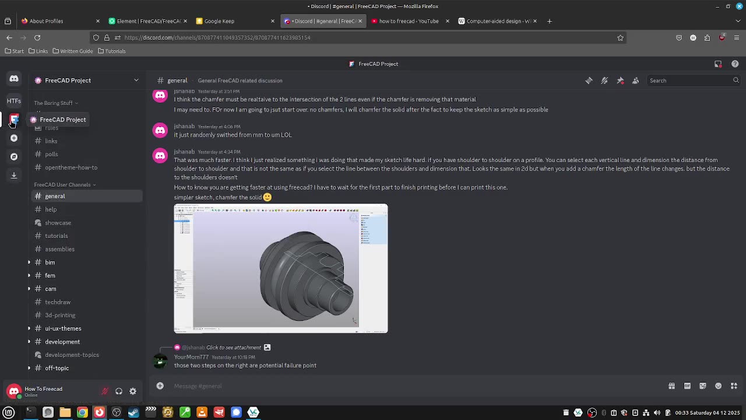Open the emoji picker

pyautogui.click(x=718, y=386)
